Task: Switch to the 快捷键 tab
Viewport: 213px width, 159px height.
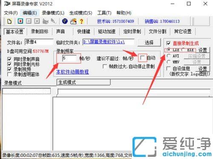Action: 83,31
